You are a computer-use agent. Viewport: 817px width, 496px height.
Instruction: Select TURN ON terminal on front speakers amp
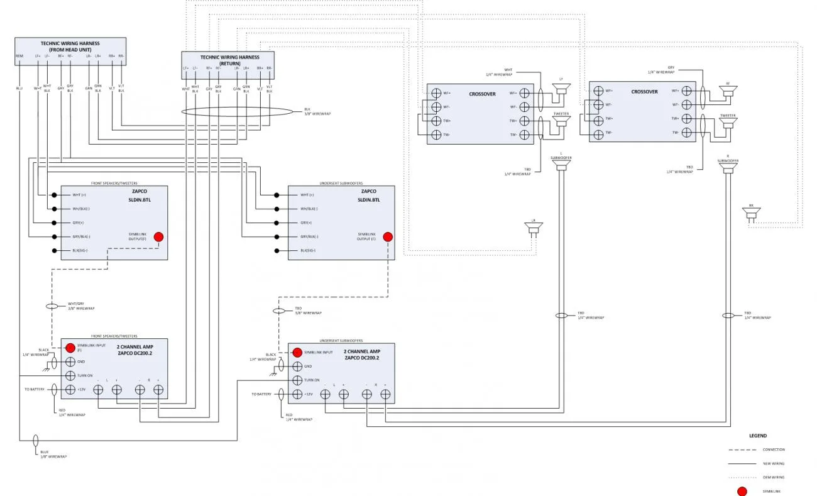coord(70,375)
